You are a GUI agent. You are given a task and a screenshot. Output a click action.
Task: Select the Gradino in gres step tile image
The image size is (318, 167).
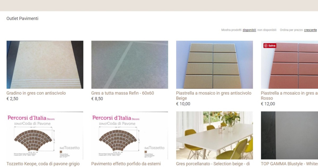pyautogui.click(x=45, y=65)
